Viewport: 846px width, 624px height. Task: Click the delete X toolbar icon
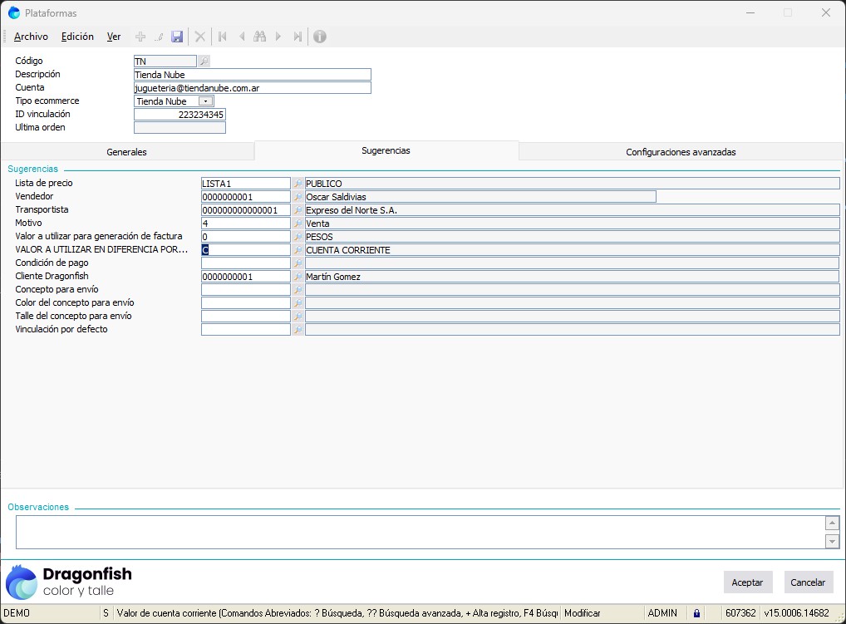point(199,37)
